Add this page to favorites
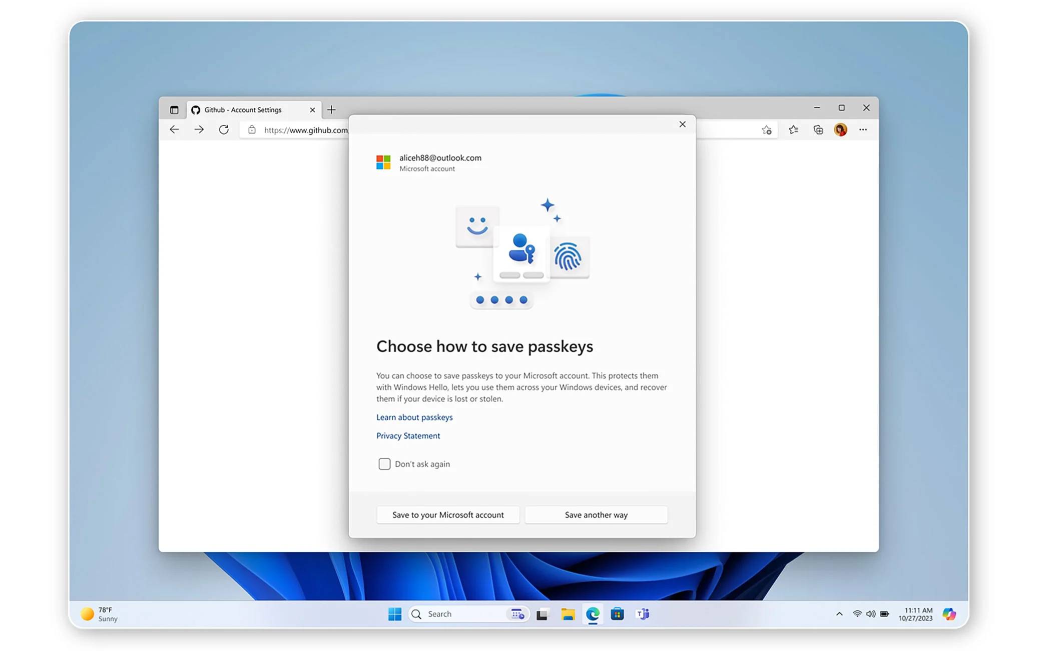The image size is (1043, 651). (x=766, y=130)
